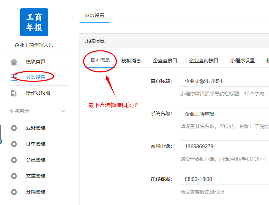Open 会员管理 menu item
Viewport: 269px width, 205px height.
coord(36,160)
